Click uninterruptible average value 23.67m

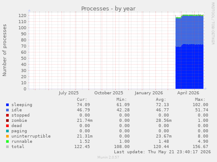coord(164,136)
